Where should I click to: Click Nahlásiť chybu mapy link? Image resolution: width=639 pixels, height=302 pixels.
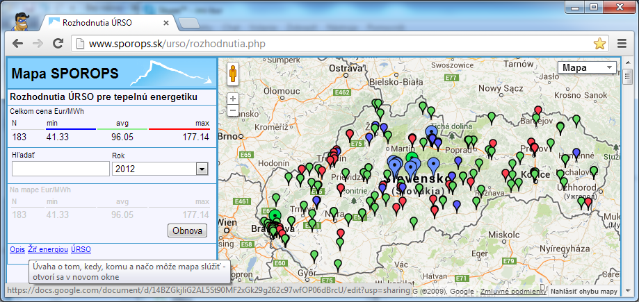click(583, 292)
